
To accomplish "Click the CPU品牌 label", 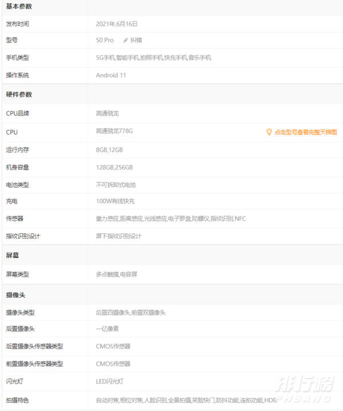I will coord(18,113).
